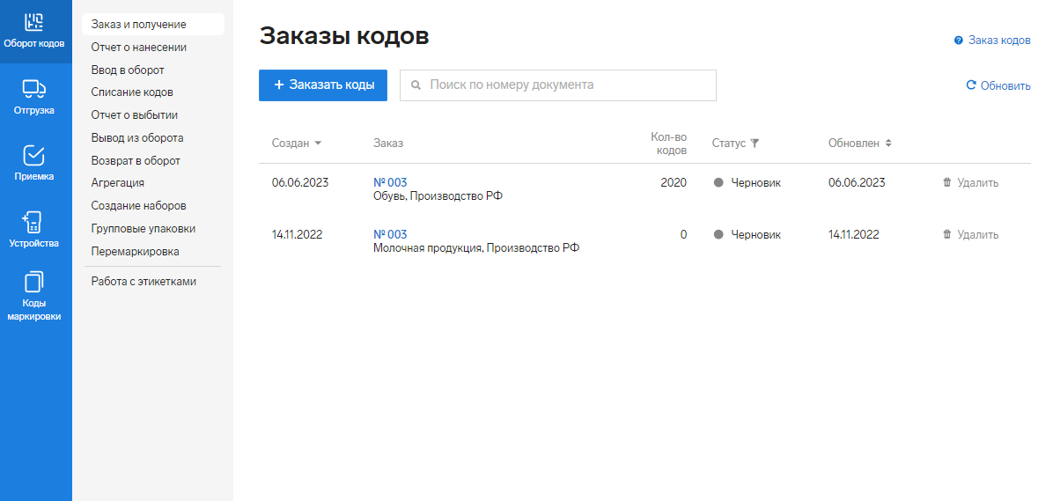Open the Коды маркировки sidebar section
The height and width of the screenshot is (501, 1053).
click(x=34, y=297)
